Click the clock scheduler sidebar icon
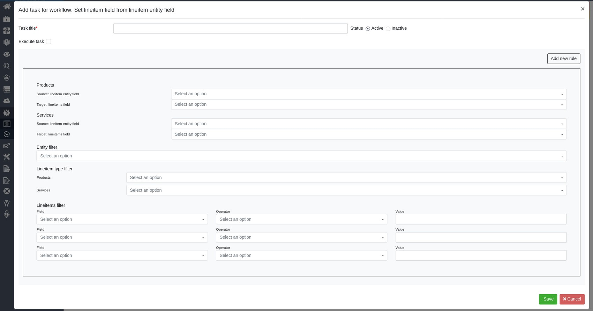The height and width of the screenshot is (311, 593). [7, 134]
